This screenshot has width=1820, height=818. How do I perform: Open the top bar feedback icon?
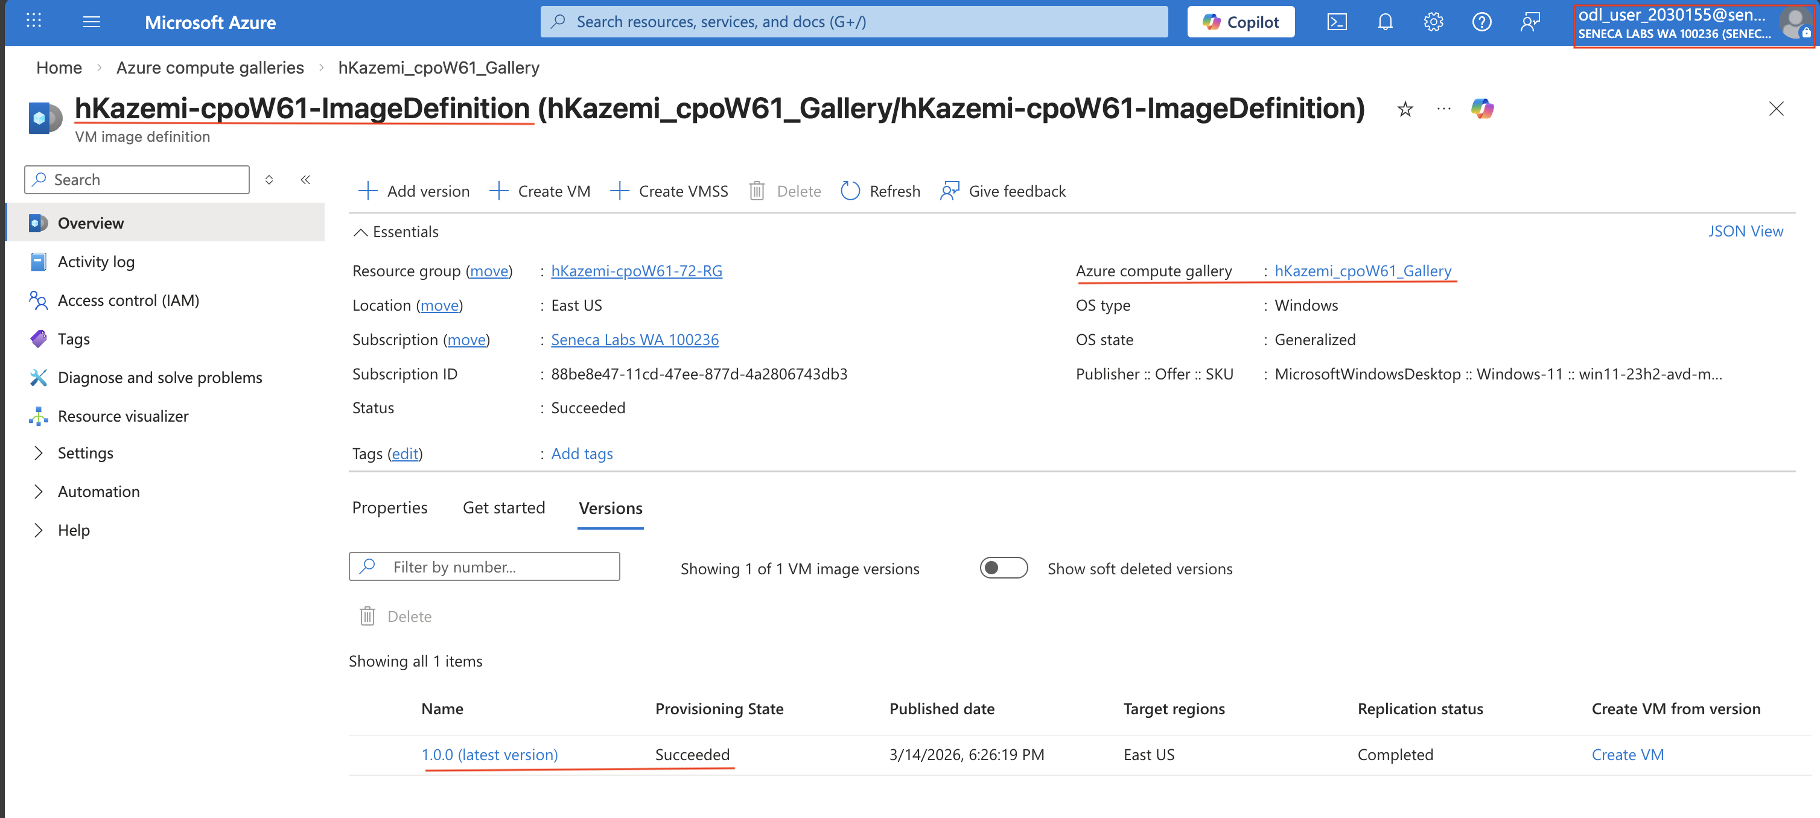click(1530, 22)
